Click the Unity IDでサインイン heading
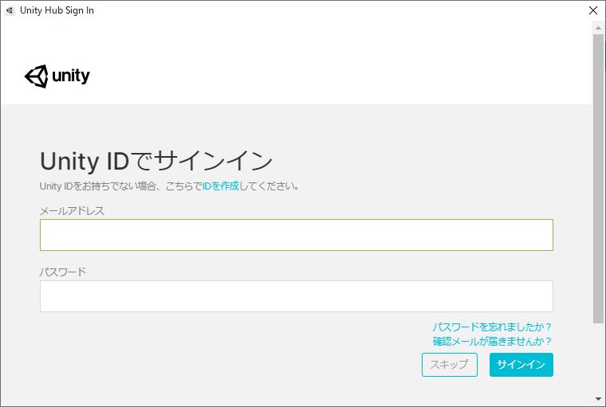 [x=156, y=161]
